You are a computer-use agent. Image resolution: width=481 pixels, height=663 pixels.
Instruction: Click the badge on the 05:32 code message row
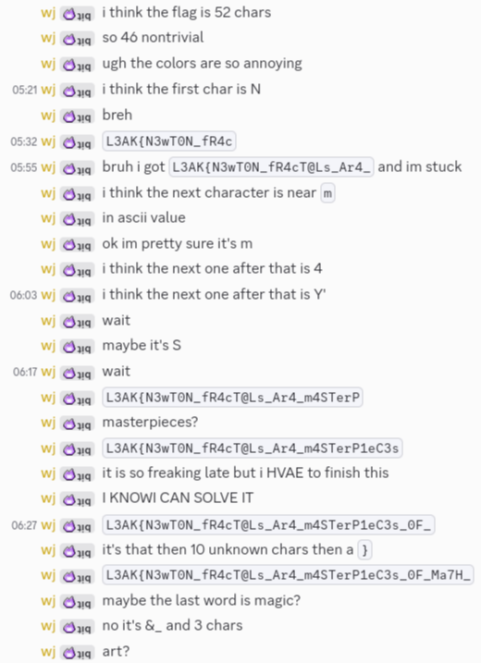pos(77,142)
